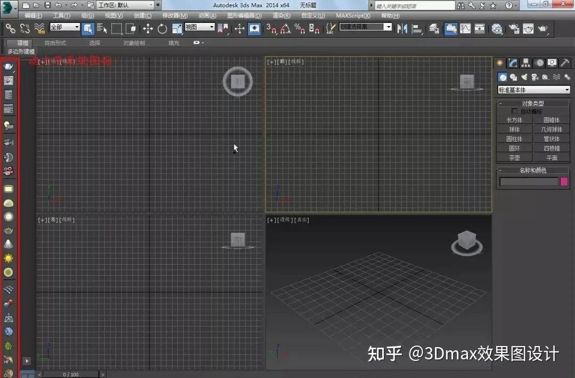575x378 pixels.
Task: Click the 几何球体 geosphere creation button
Action: tap(552, 129)
